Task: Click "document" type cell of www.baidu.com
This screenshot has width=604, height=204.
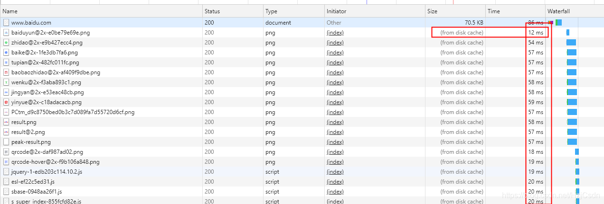Action: [278, 23]
